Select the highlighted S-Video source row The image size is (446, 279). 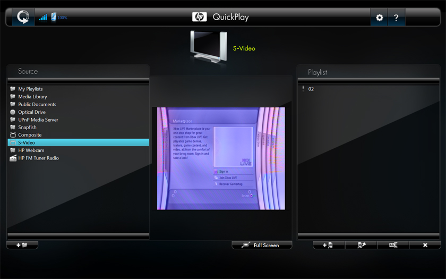pyautogui.click(x=79, y=142)
